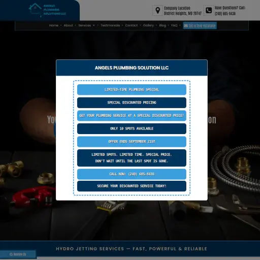This screenshot has width=260, height=260.
Task: Click the Angels Plumbing Solutions logo
Action: [47, 10]
